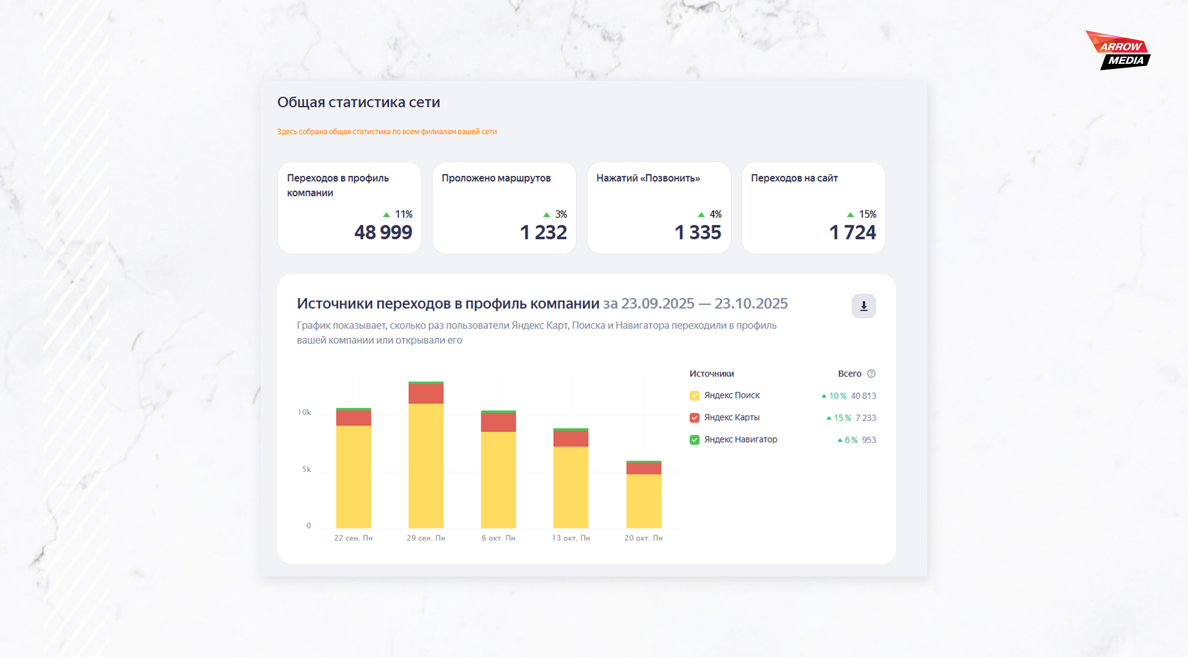Uncheck the Яндекс Навигатор source checkbox
1188x657 pixels.
(694, 440)
